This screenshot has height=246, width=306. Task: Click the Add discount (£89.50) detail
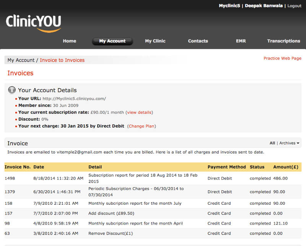point(111,214)
